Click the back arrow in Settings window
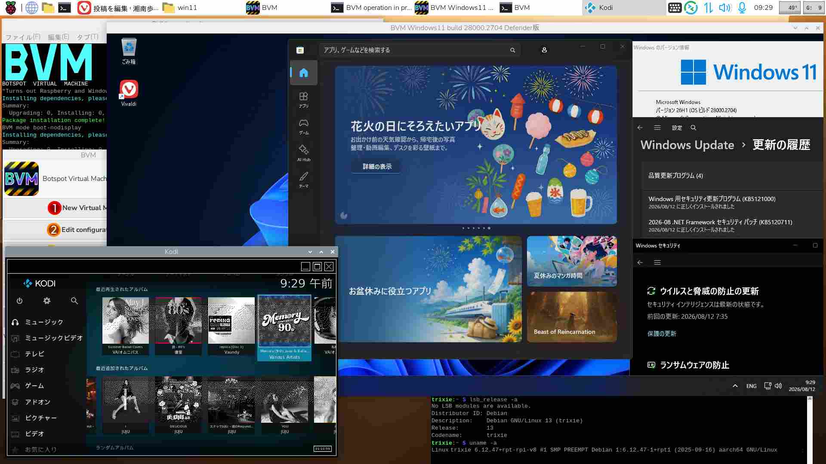Screen dimensions: 826x464 (640, 128)
